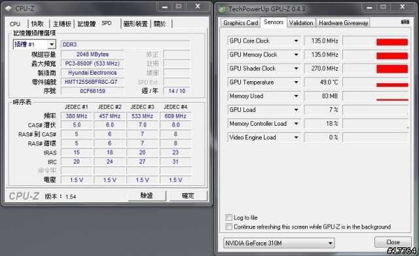Viewport: 419px width, 256px height.
Task: Click the 533 MHz JEDEC #3 frequency cell
Action: (x=143, y=116)
